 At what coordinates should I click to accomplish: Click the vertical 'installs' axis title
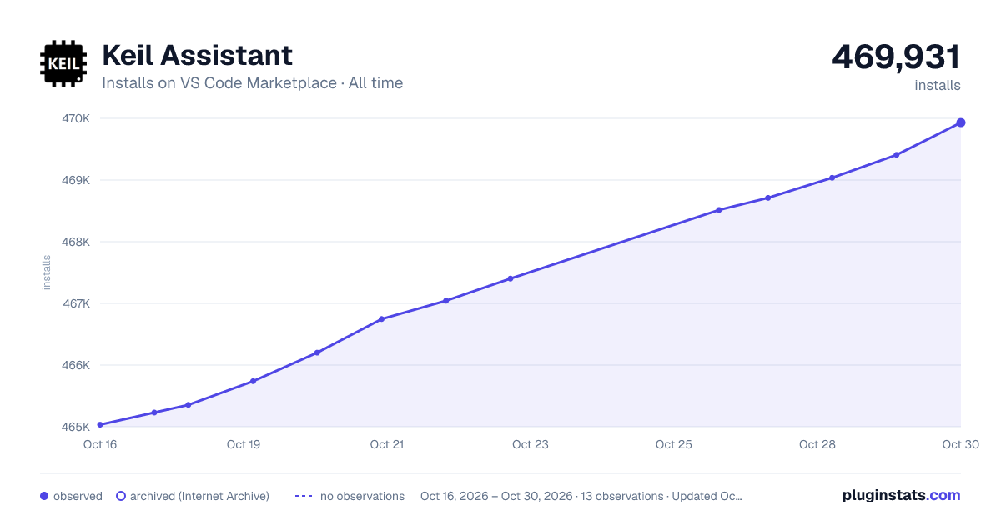click(47, 272)
